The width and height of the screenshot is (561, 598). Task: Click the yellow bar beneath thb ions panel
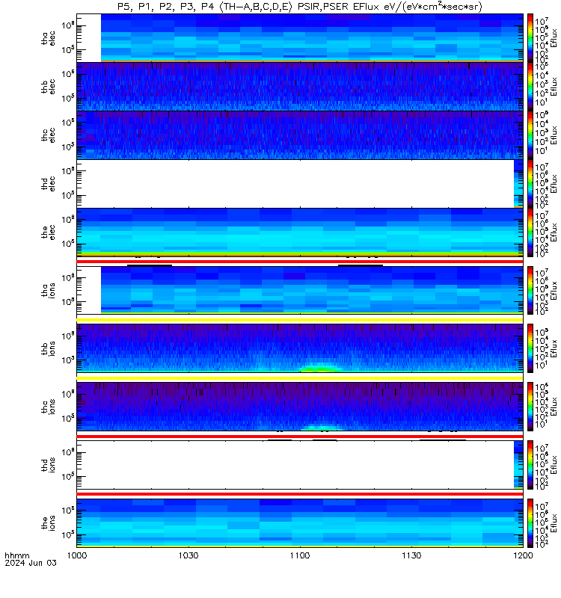300,378
